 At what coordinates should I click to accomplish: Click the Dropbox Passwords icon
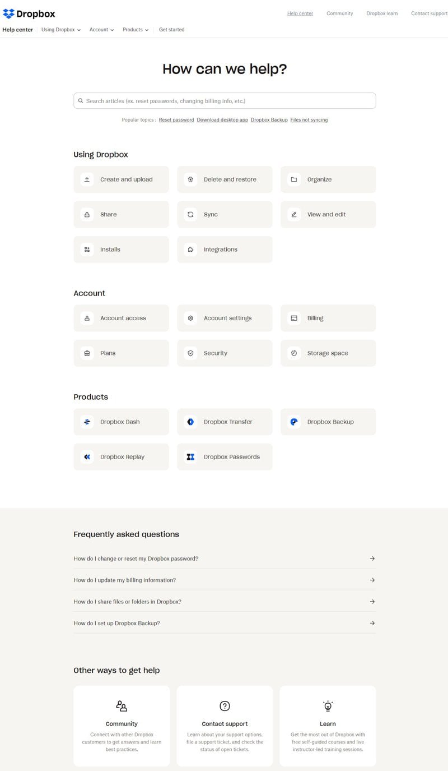190,456
